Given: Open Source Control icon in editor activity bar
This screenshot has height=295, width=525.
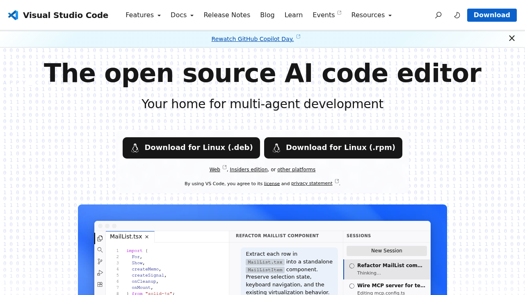Looking at the screenshot, I should coord(100,261).
